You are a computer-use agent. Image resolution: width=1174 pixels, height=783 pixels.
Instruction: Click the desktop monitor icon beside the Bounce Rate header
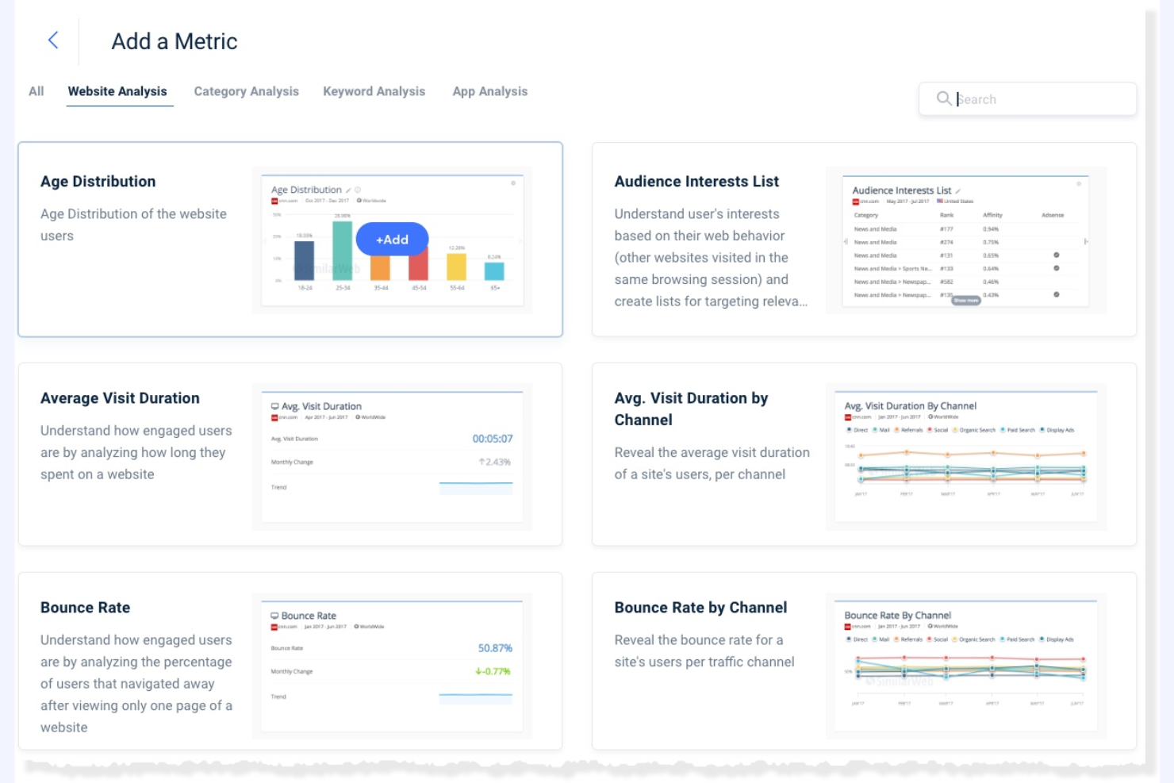(274, 616)
